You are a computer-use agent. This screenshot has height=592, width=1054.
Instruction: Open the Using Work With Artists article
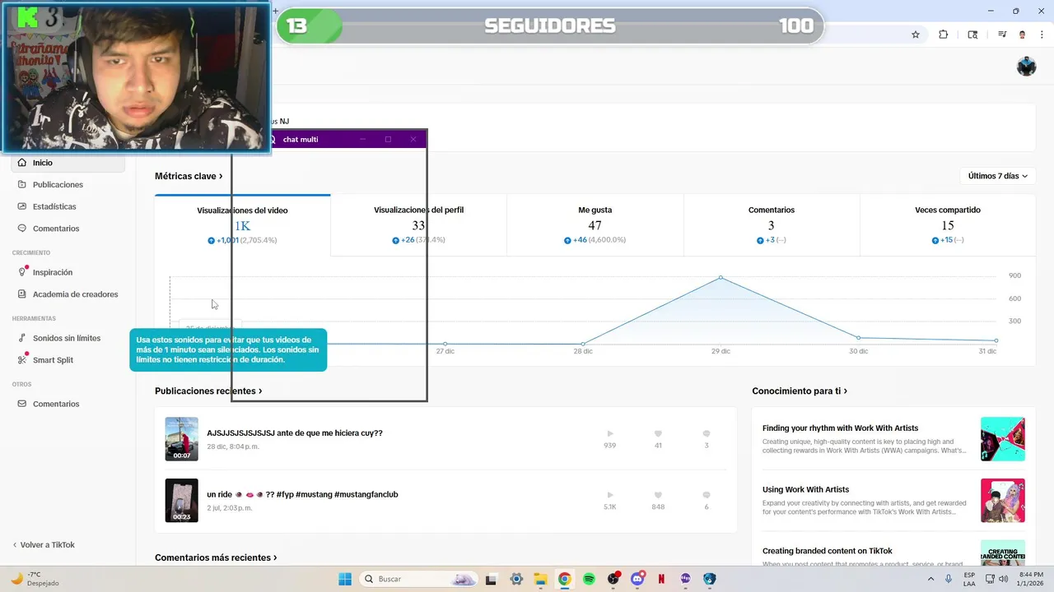pos(805,489)
